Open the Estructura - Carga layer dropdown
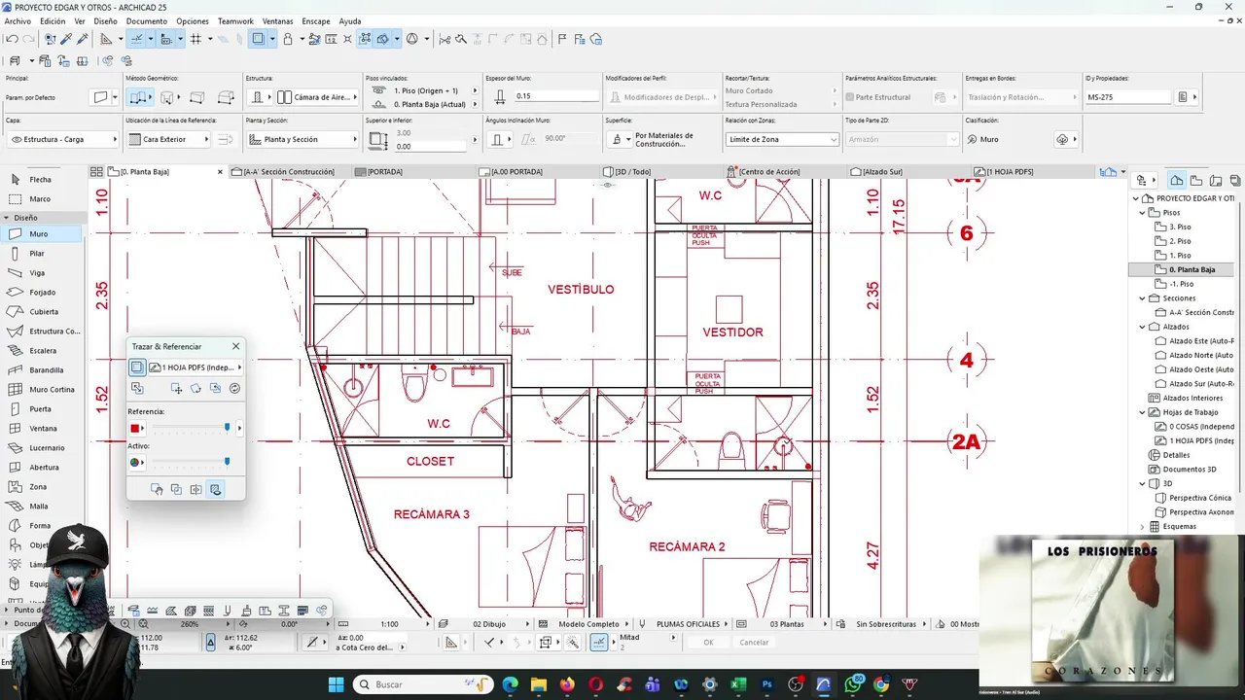 61,139
